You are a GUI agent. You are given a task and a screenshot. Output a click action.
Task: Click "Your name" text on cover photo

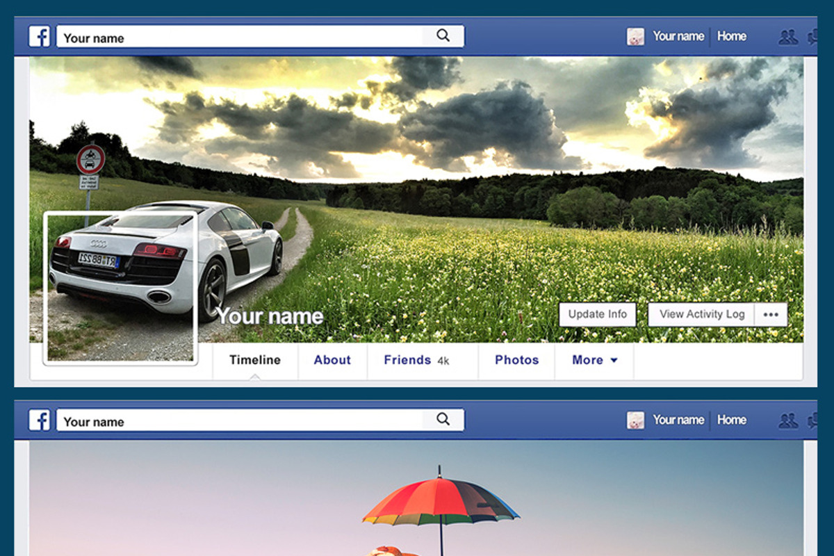click(x=270, y=317)
